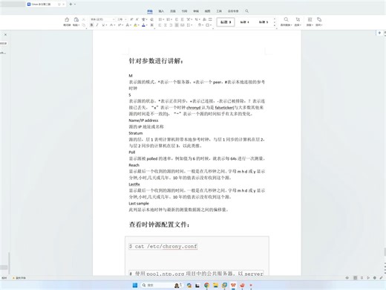Image resolution: width=386 pixels, height=290 pixels.
Task: Click the clear formatting eraser icon
Action: 151,19
